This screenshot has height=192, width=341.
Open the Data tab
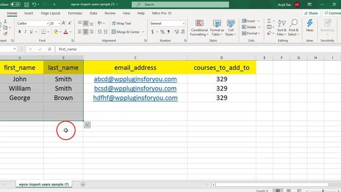coord(93,13)
